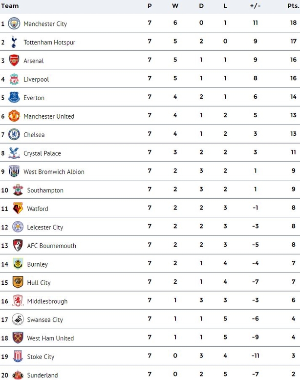Viewport: 300px width, 380px height.
Task: Open the AFC Bournemouth team link
Action: 51,246
